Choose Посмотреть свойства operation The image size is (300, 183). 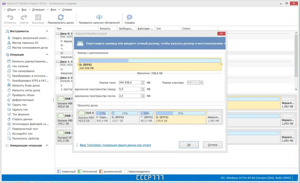coord(23,138)
